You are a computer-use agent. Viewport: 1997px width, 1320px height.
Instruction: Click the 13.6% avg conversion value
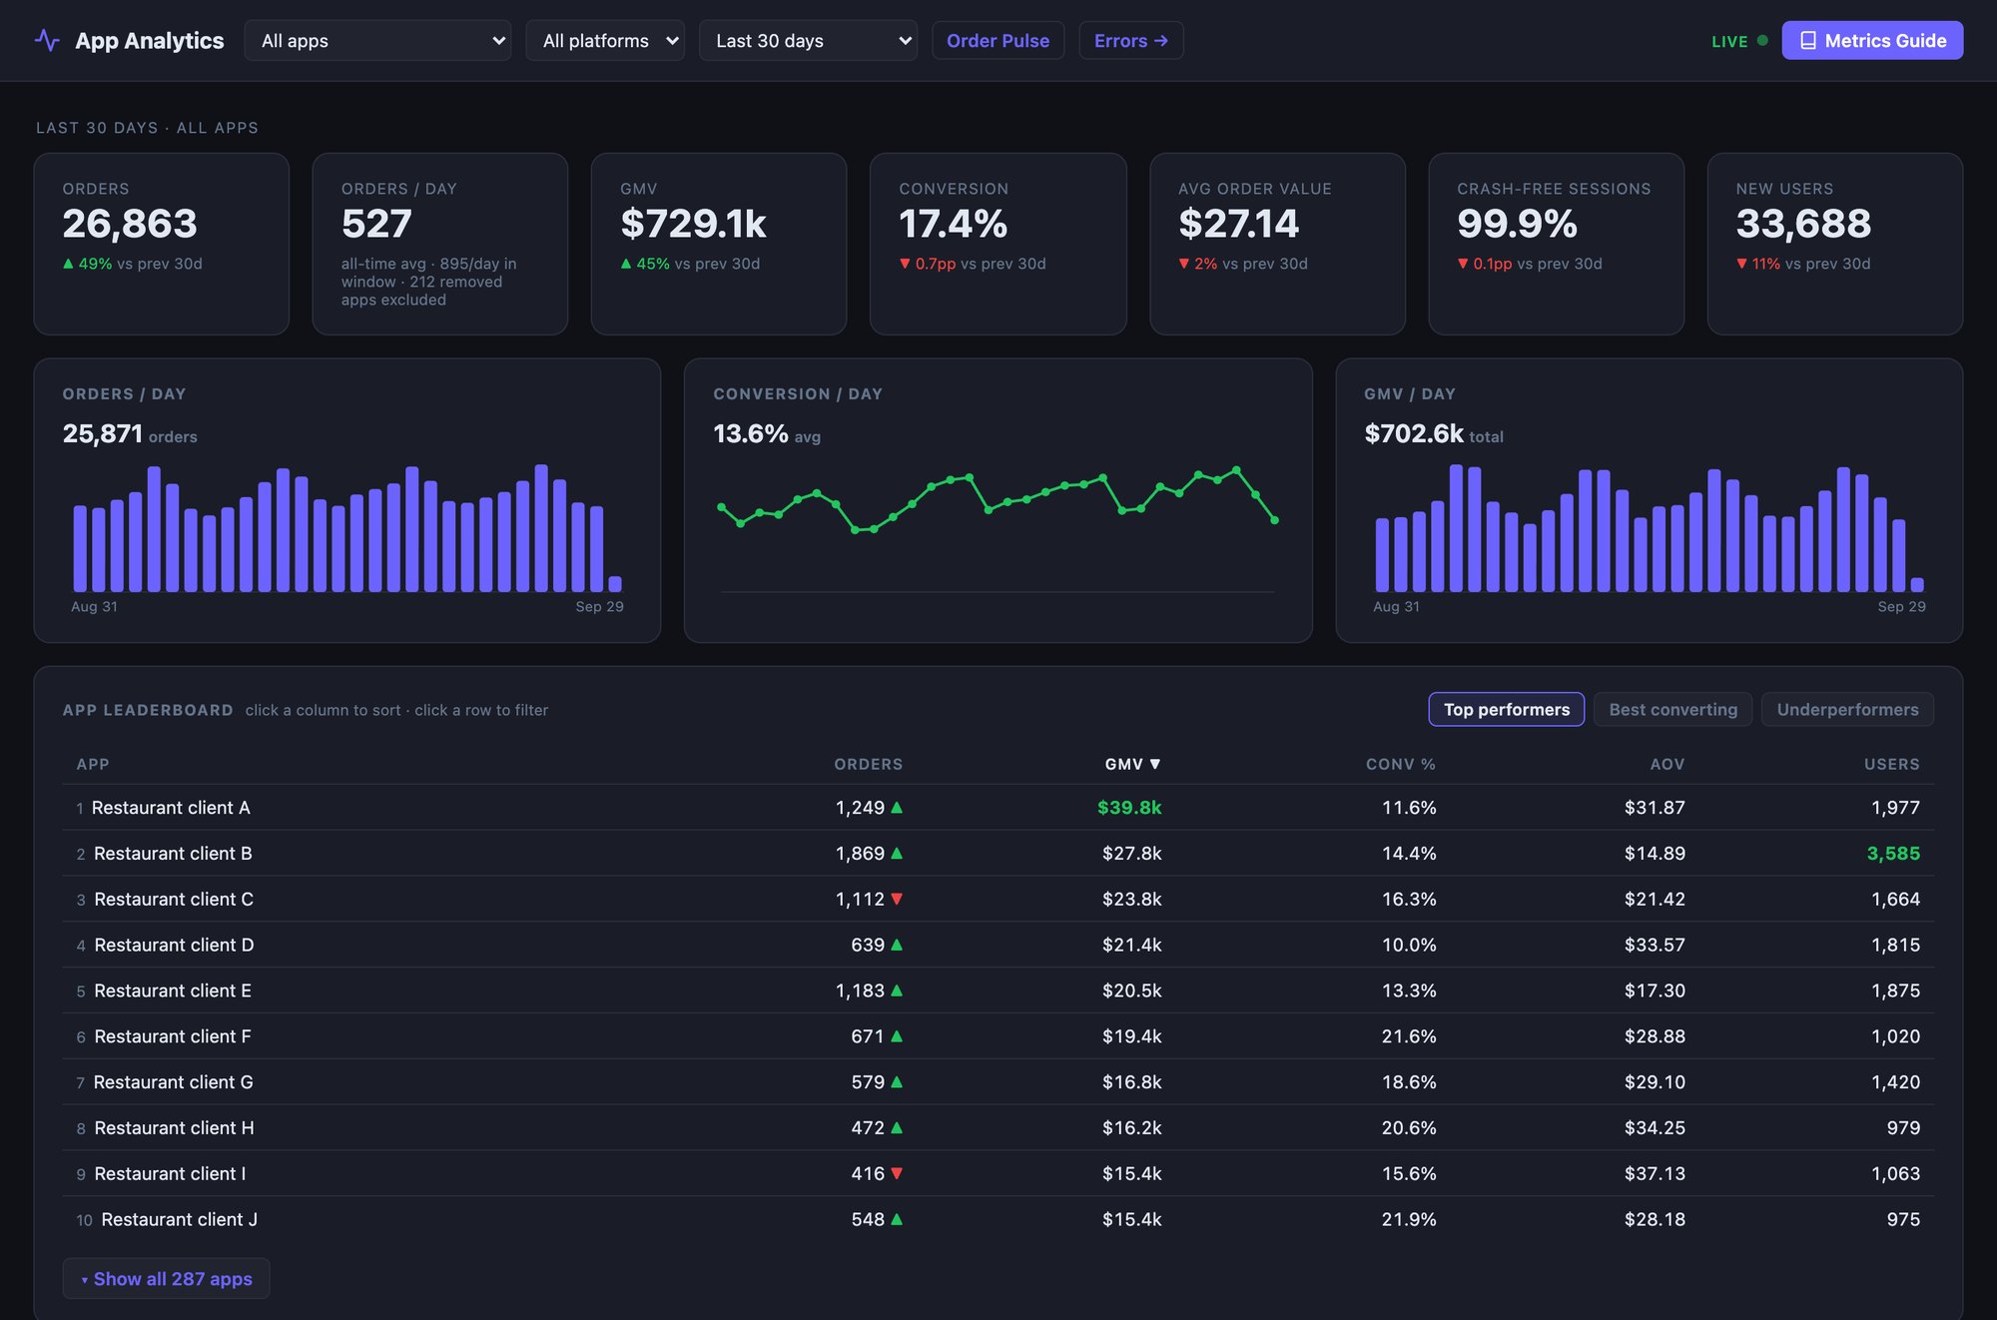(x=767, y=434)
